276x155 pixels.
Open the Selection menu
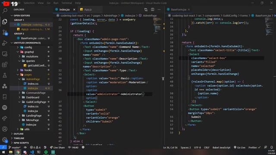click(x=29, y=3)
